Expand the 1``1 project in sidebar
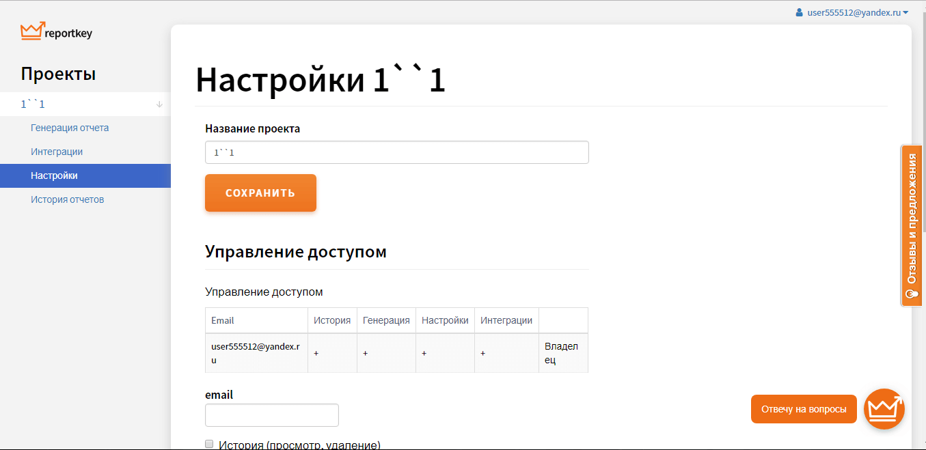 click(33, 104)
